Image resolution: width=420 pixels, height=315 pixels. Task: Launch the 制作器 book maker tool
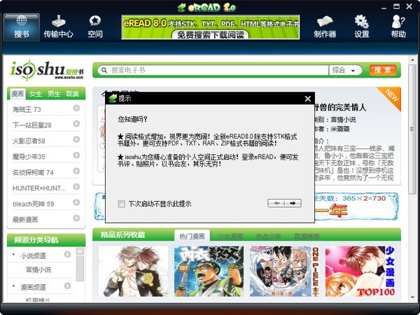[x=325, y=27]
